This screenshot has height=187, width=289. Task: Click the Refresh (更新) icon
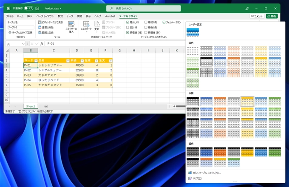point(97,24)
